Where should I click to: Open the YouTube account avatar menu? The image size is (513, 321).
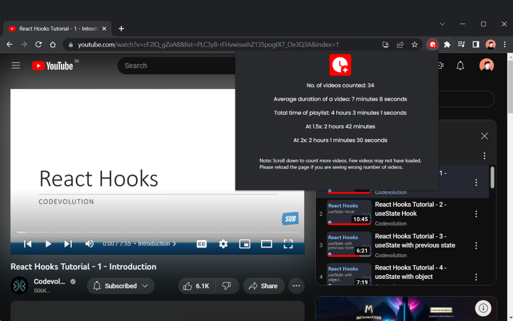tap(487, 66)
